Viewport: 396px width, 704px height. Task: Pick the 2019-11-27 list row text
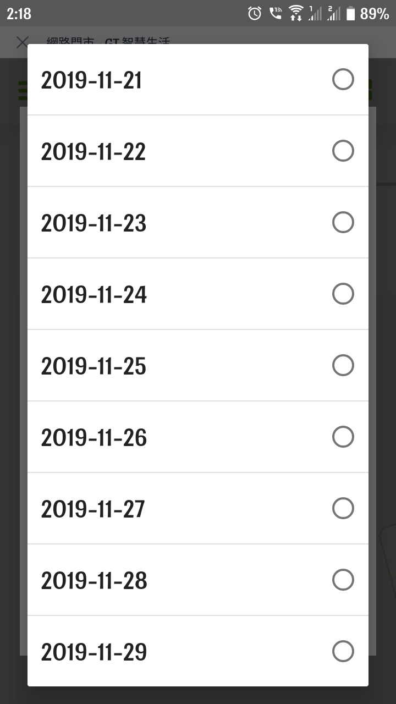point(93,509)
